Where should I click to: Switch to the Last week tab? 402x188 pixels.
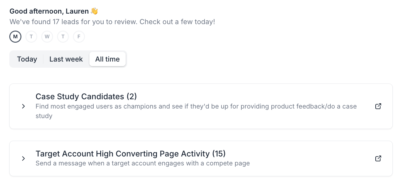point(66,59)
